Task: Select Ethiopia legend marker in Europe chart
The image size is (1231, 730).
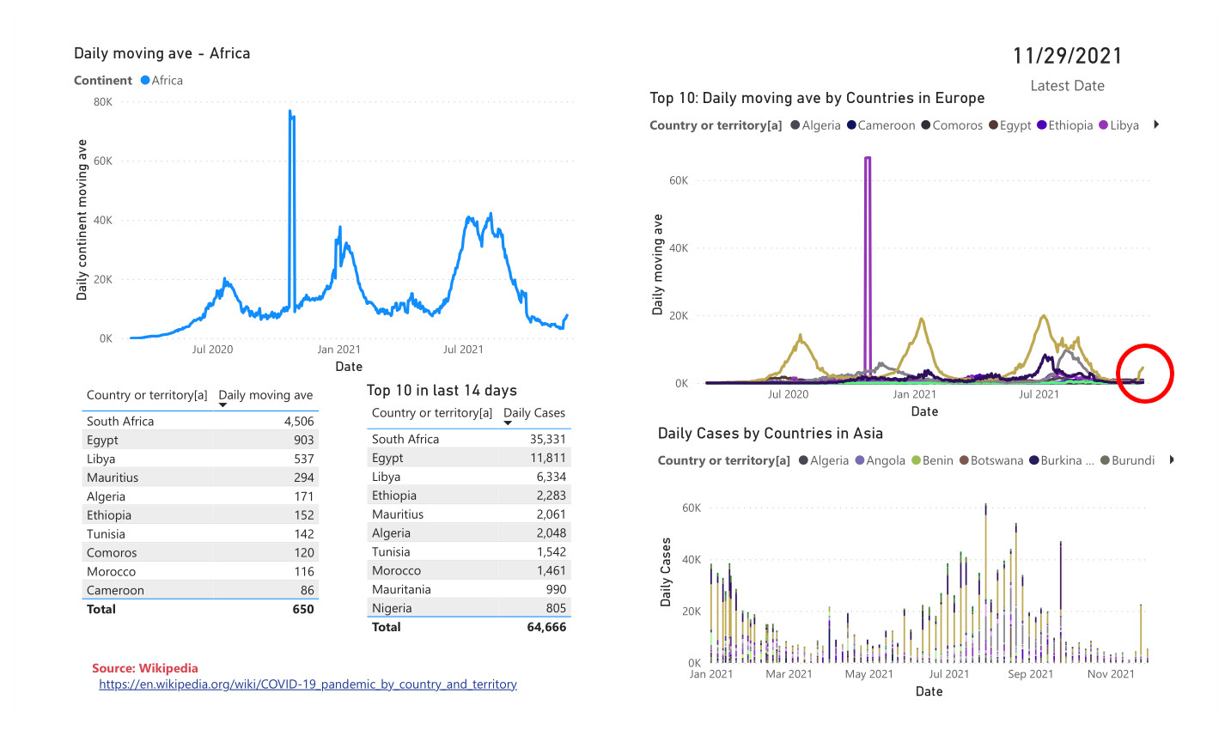Action: click(x=1041, y=125)
